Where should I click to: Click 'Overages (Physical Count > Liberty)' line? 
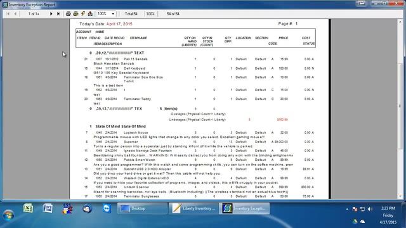click(198, 114)
